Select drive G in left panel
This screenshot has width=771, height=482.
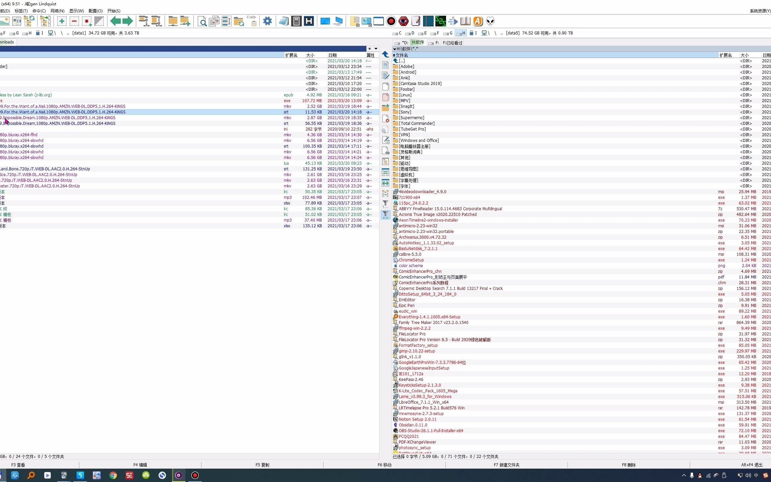tap(14, 33)
